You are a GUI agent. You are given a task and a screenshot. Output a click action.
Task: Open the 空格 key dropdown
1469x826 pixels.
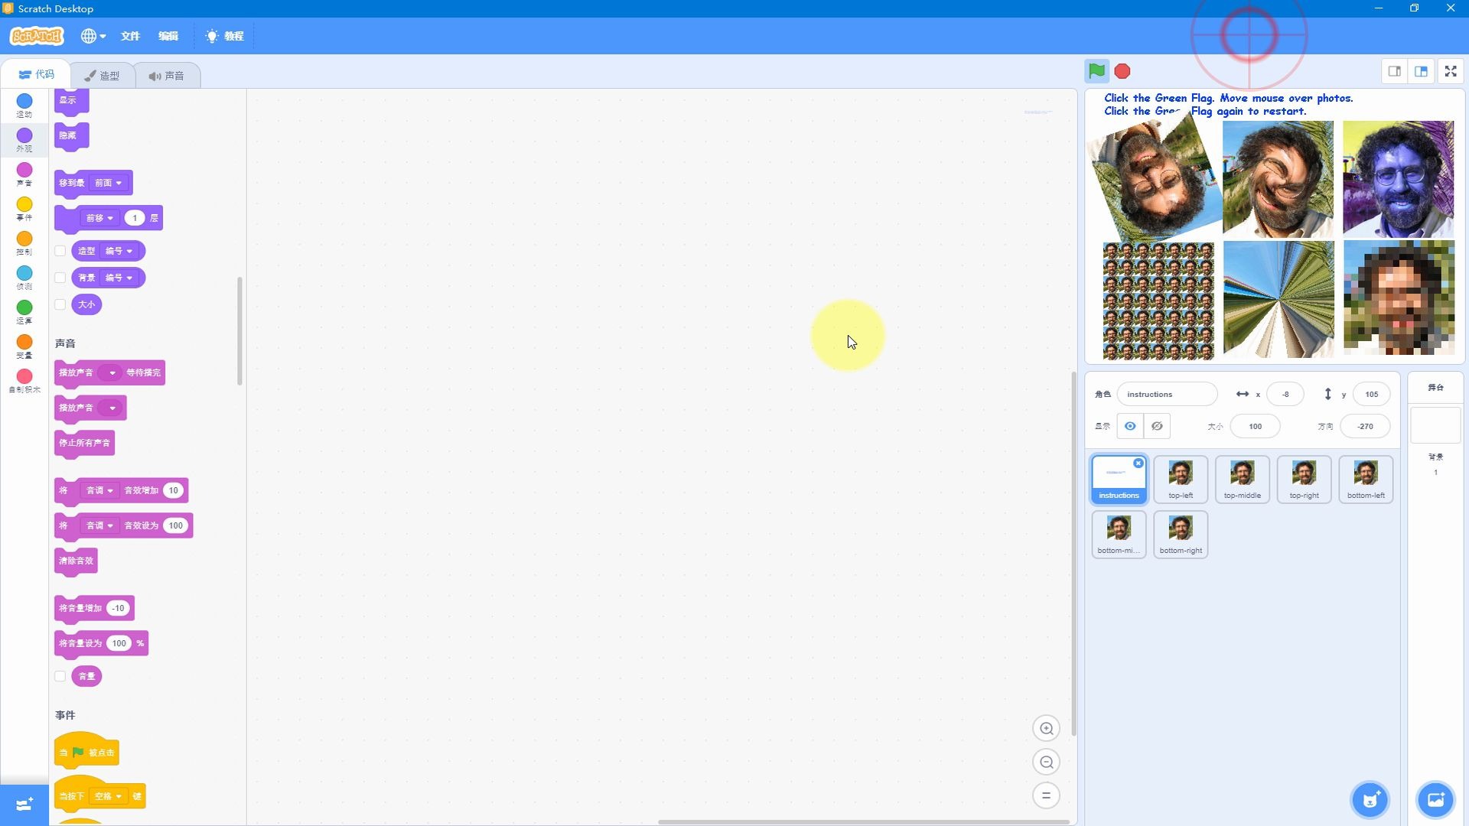[x=109, y=796]
